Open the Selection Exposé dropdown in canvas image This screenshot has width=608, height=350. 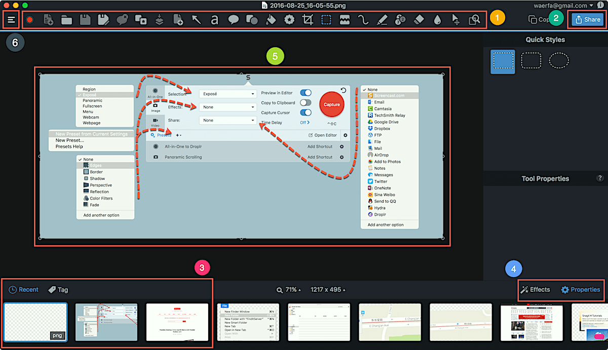click(227, 94)
